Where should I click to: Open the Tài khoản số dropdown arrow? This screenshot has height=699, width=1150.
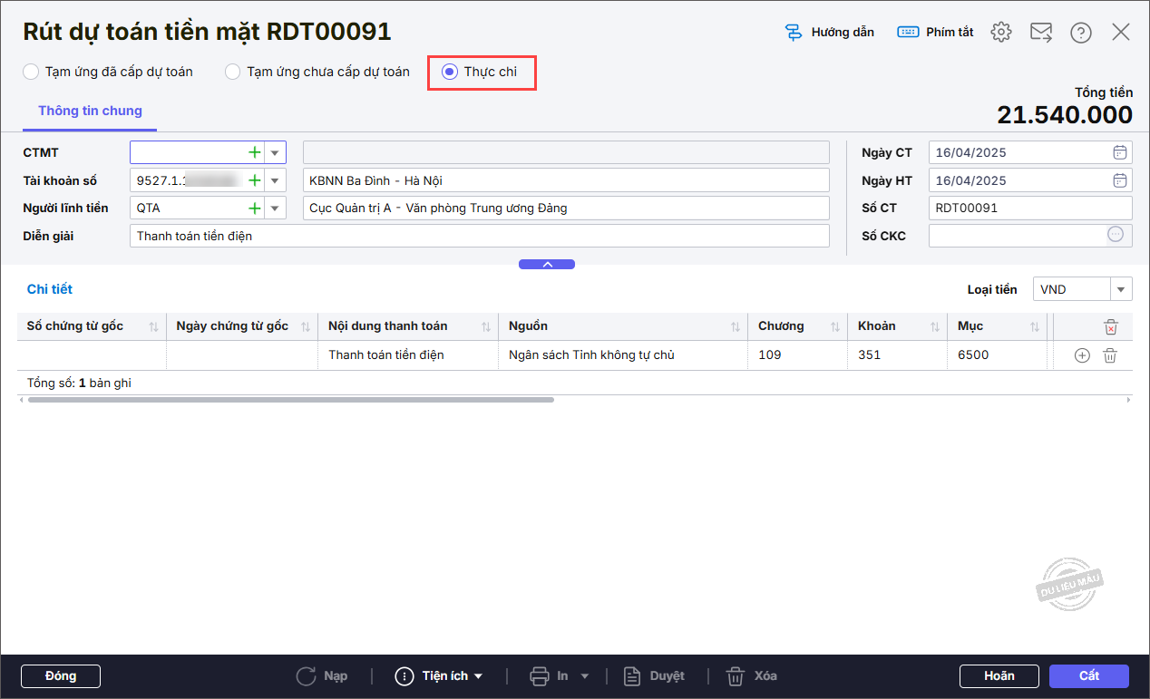coord(275,180)
